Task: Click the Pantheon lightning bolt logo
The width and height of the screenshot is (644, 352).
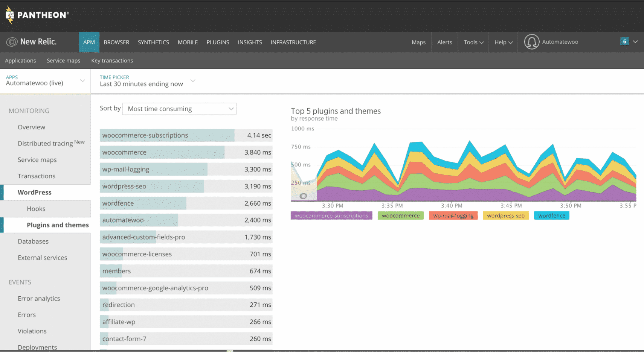Action: (x=9, y=15)
